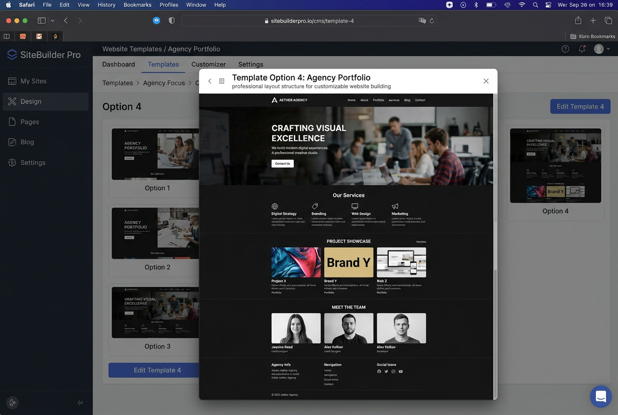Expand the Safari sidebar options chevron
618x415 pixels.
coord(52,21)
